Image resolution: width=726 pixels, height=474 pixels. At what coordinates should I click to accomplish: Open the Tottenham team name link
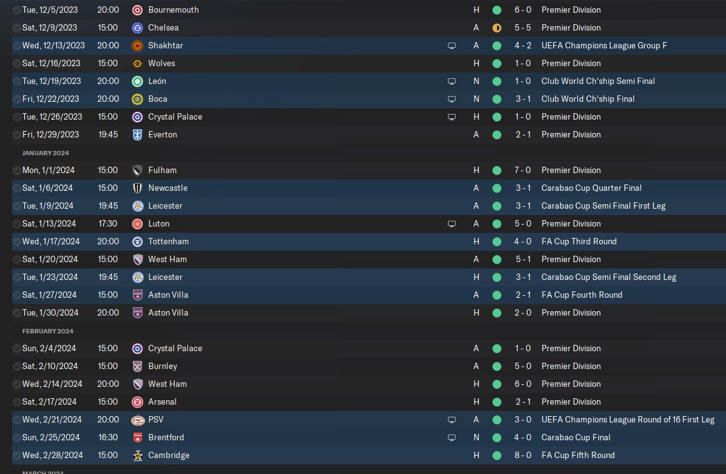[x=168, y=242]
